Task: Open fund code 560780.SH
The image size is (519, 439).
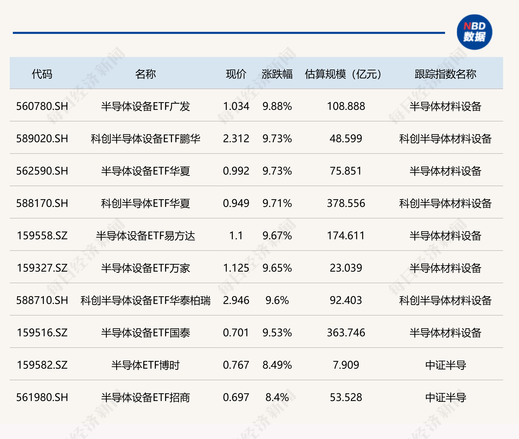Action: coord(42,106)
